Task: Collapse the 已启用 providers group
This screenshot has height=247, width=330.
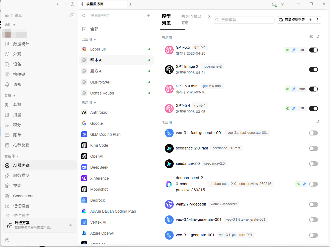Action: pyautogui.click(x=89, y=40)
